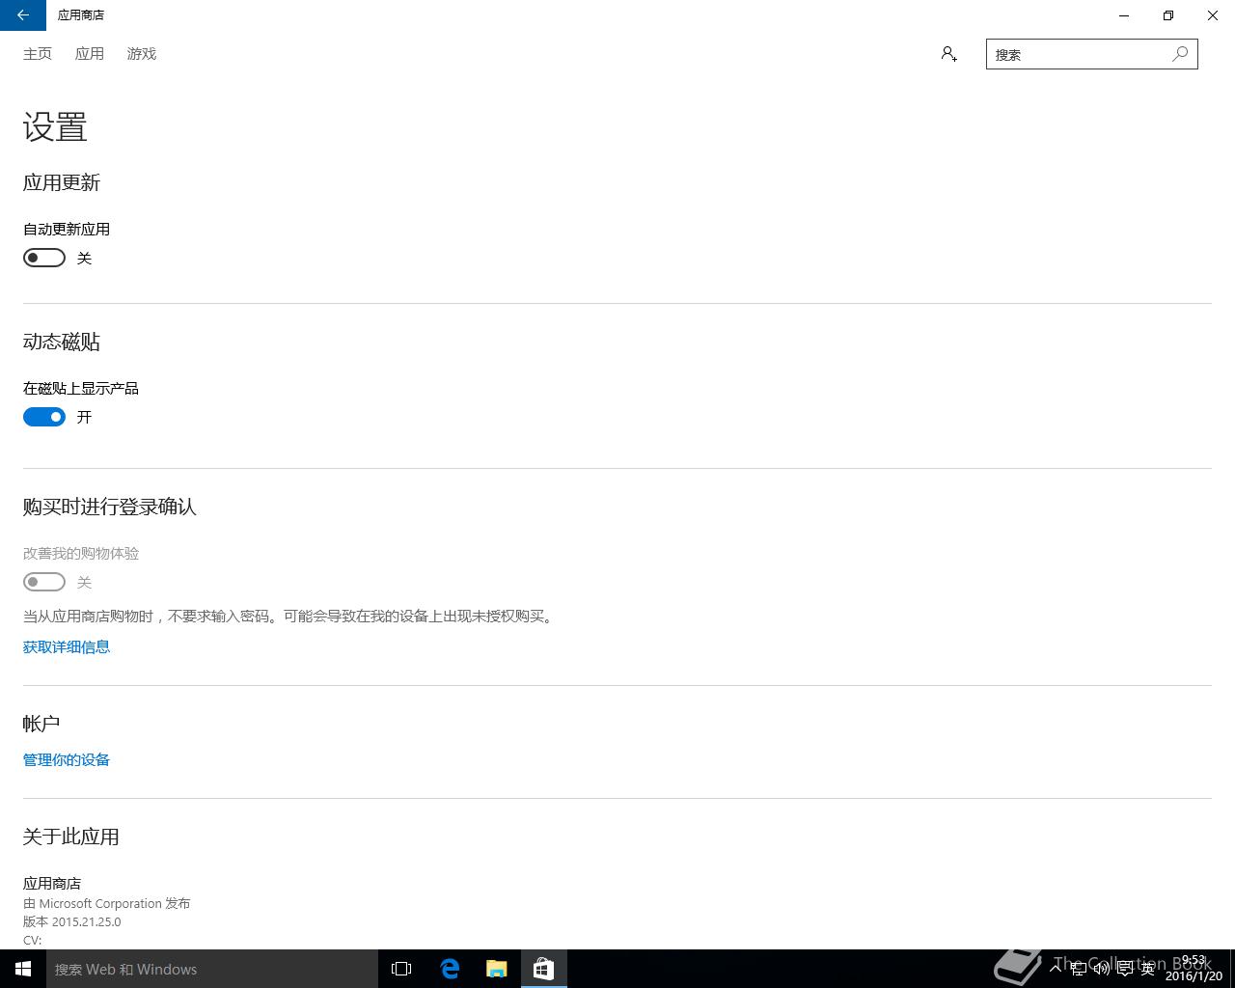Image resolution: width=1235 pixels, height=988 pixels.
Task: Toggle the 自动更新应用 switch
Action: (44, 258)
